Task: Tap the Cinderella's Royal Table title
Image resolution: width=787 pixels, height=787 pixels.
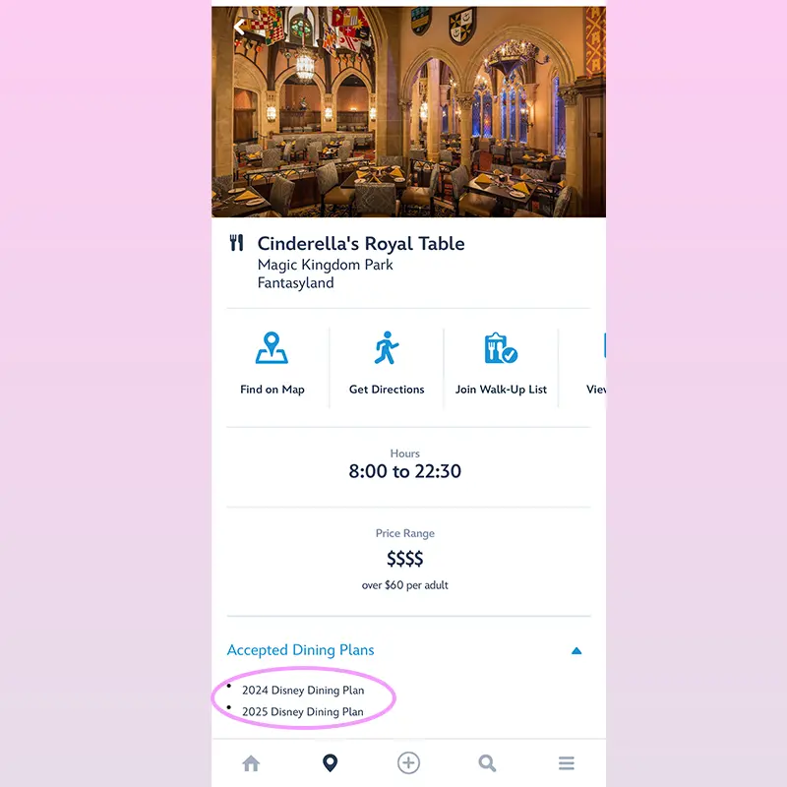Action: 361,243
